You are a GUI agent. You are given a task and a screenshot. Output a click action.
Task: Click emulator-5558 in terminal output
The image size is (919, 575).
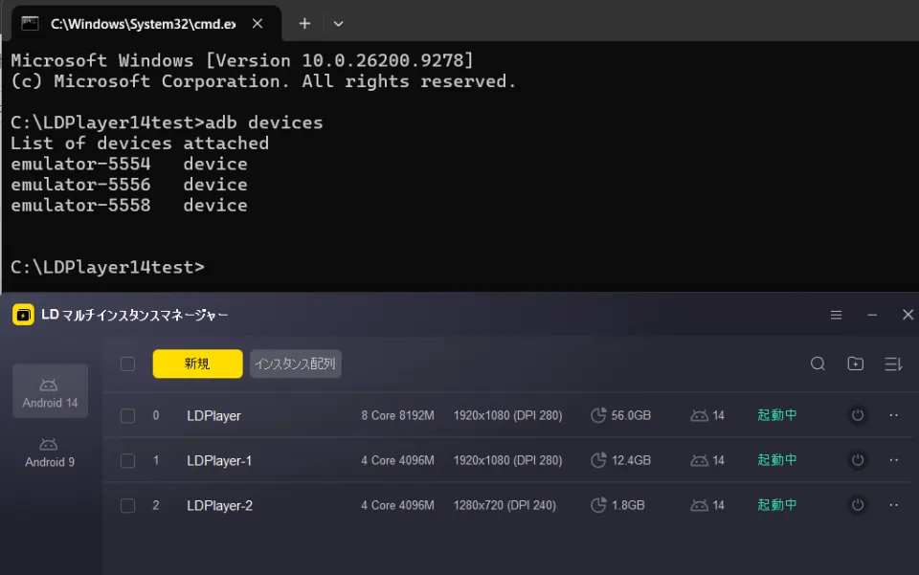point(80,205)
